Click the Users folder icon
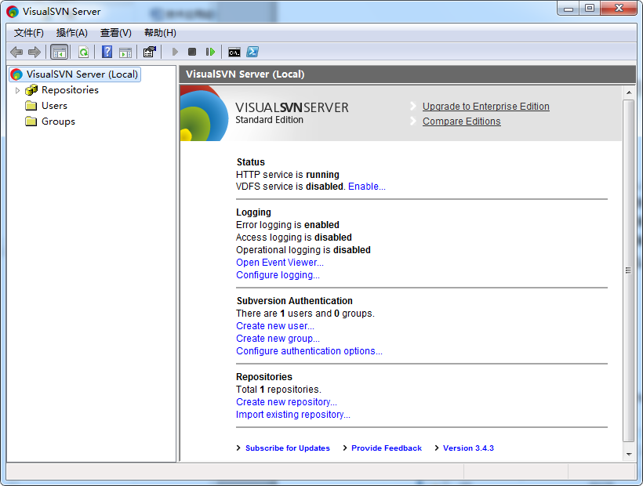643x486 pixels. [x=31, y=106]
